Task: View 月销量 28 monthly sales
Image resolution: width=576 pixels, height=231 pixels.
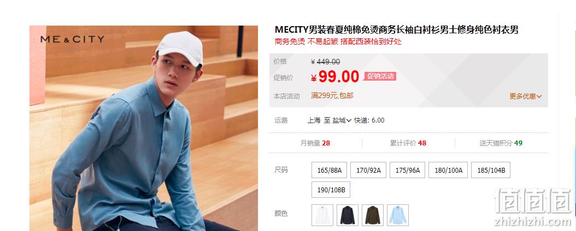Action: tap(315, 143)
